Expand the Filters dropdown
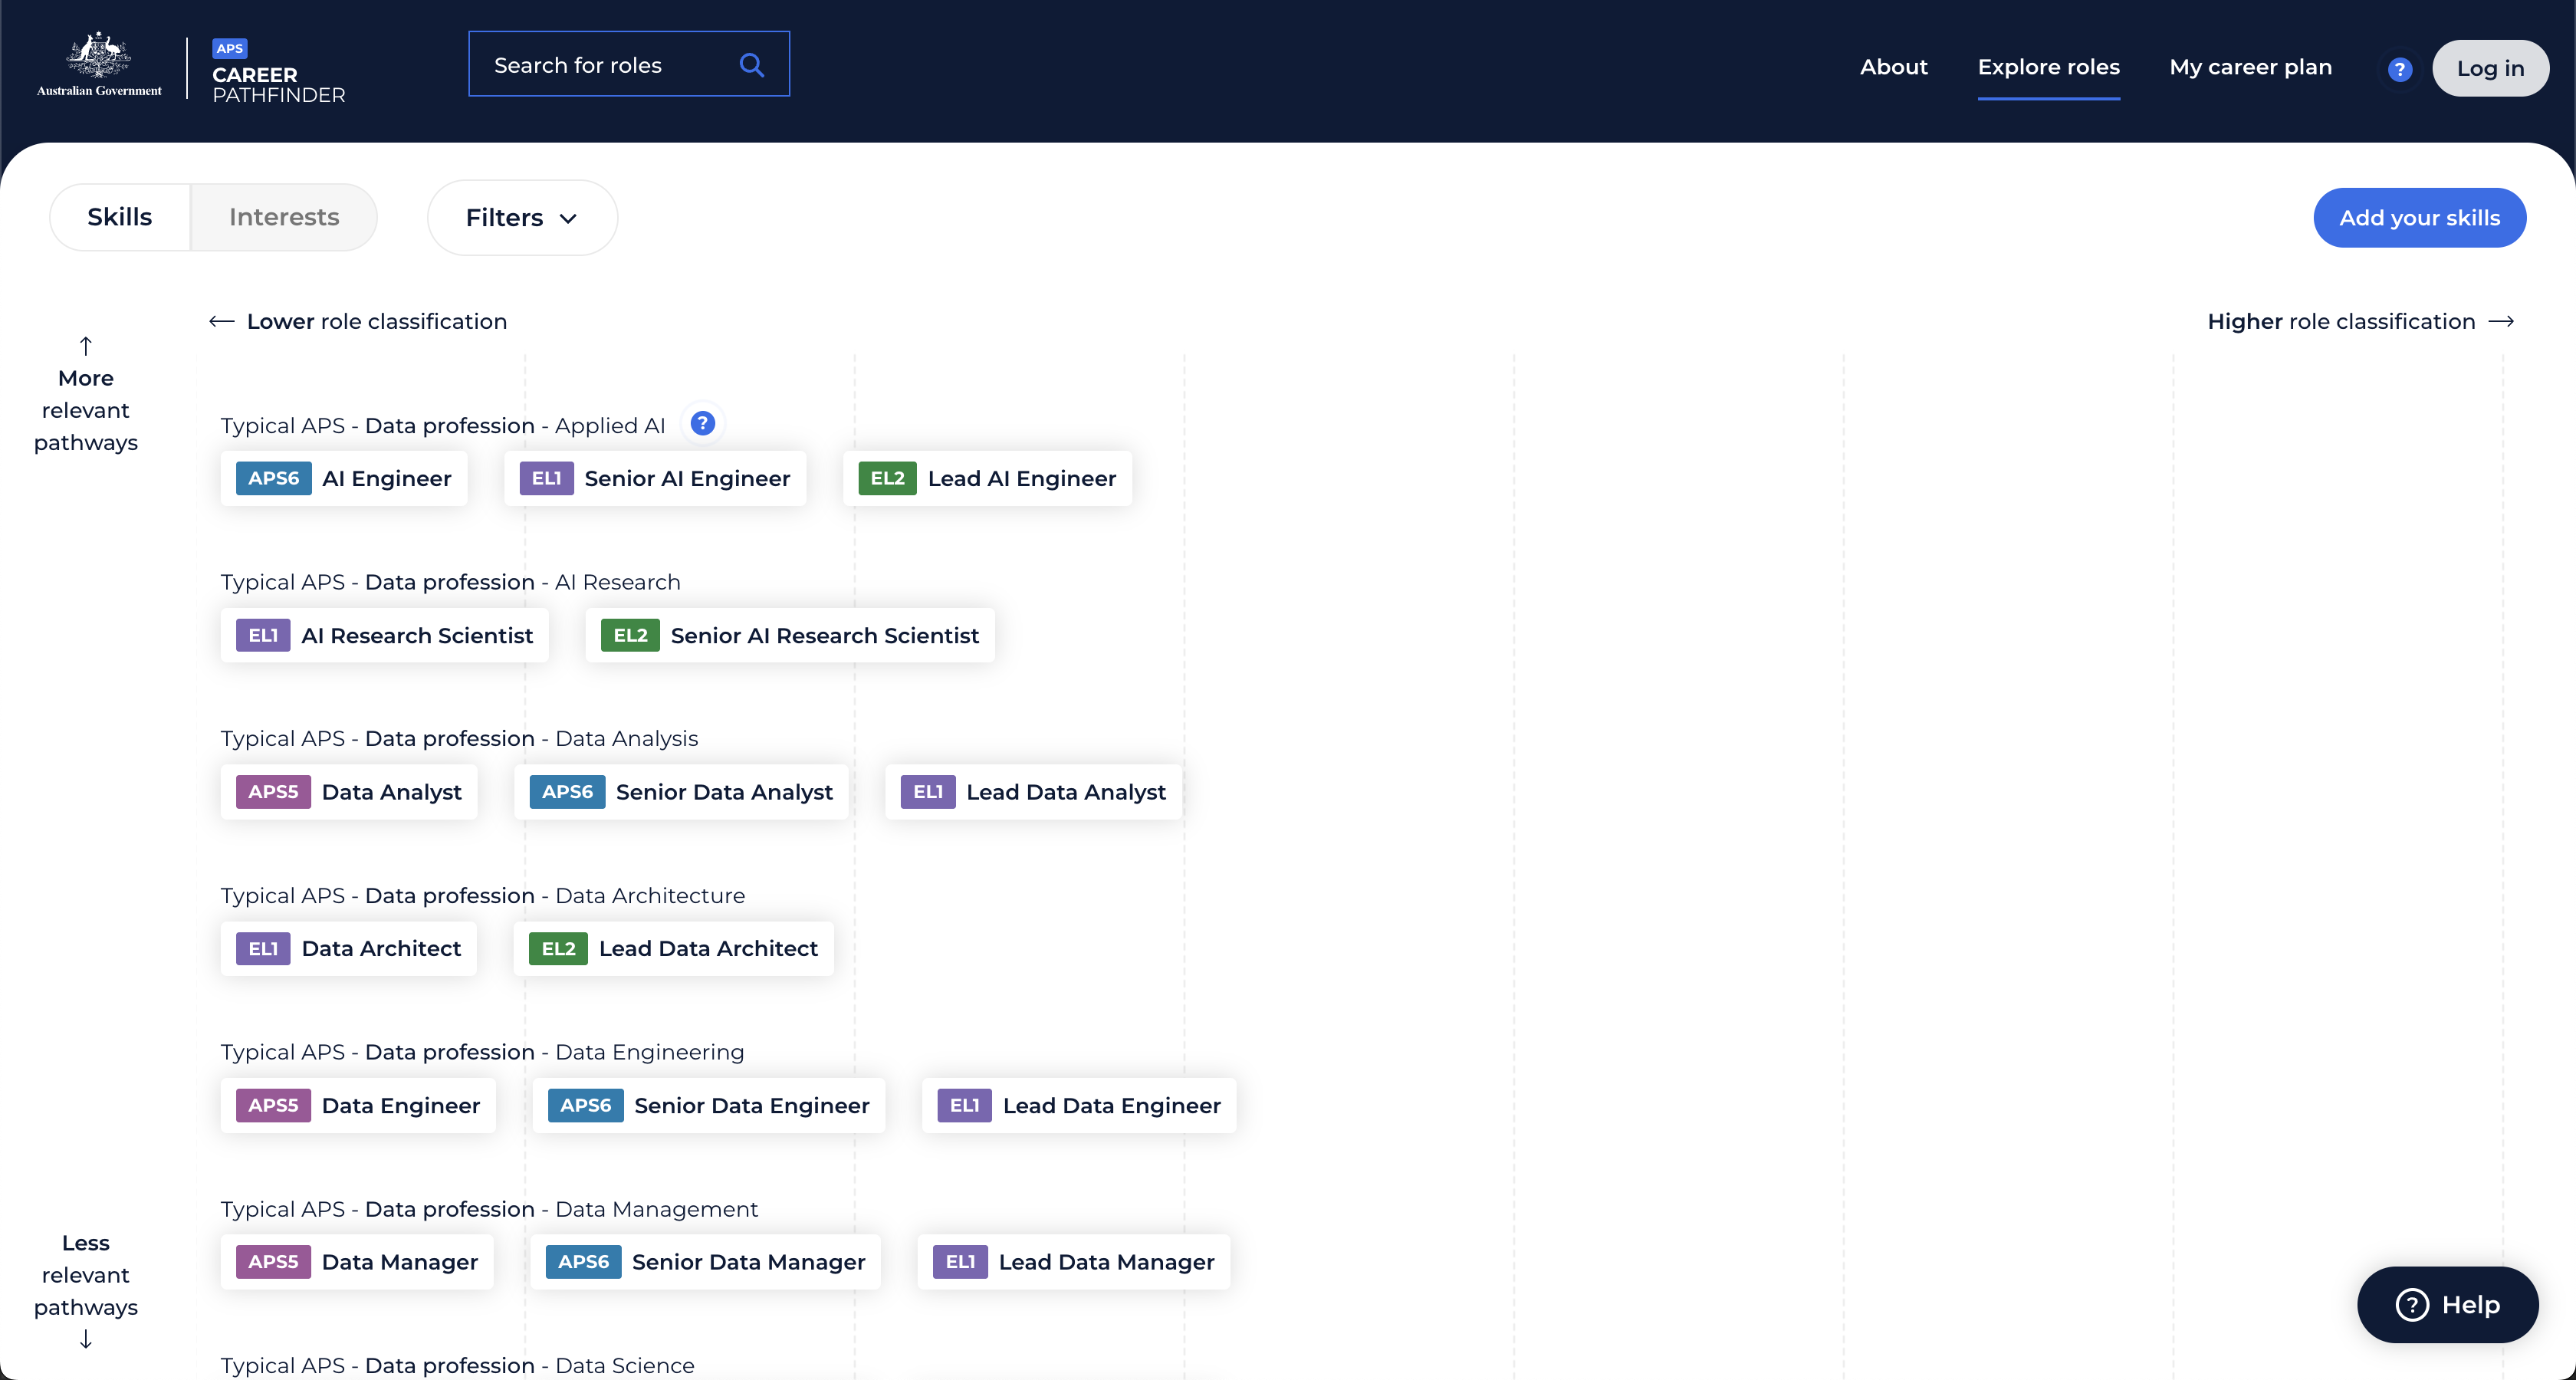The image size is (2576, 1380). 522,218
